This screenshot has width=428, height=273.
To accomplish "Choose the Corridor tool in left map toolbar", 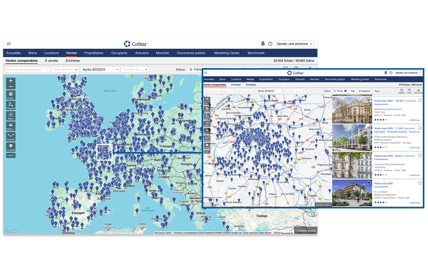I will click(x=11, y=136).
